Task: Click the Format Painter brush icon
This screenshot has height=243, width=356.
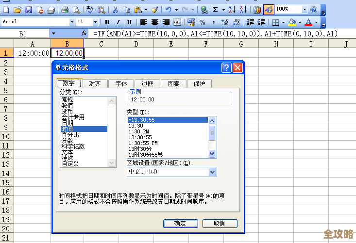Action: click(x=154, y=9)
